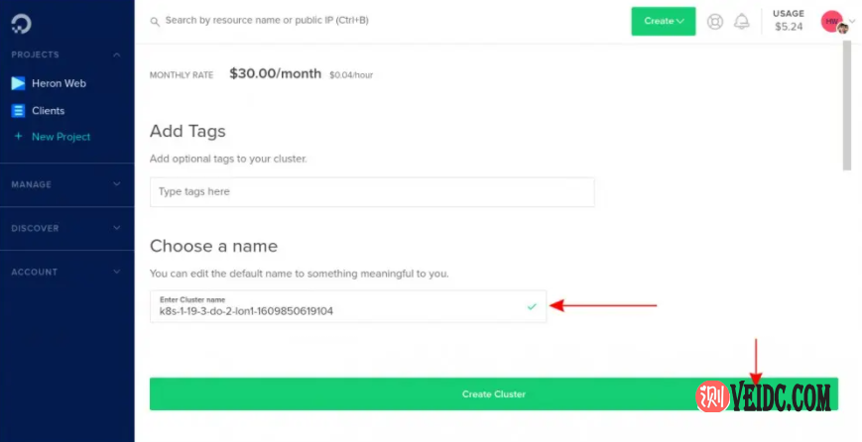The height and width of the screenshot is (442, 862).
Task: Click the New Project link
Action: (61, 137)
